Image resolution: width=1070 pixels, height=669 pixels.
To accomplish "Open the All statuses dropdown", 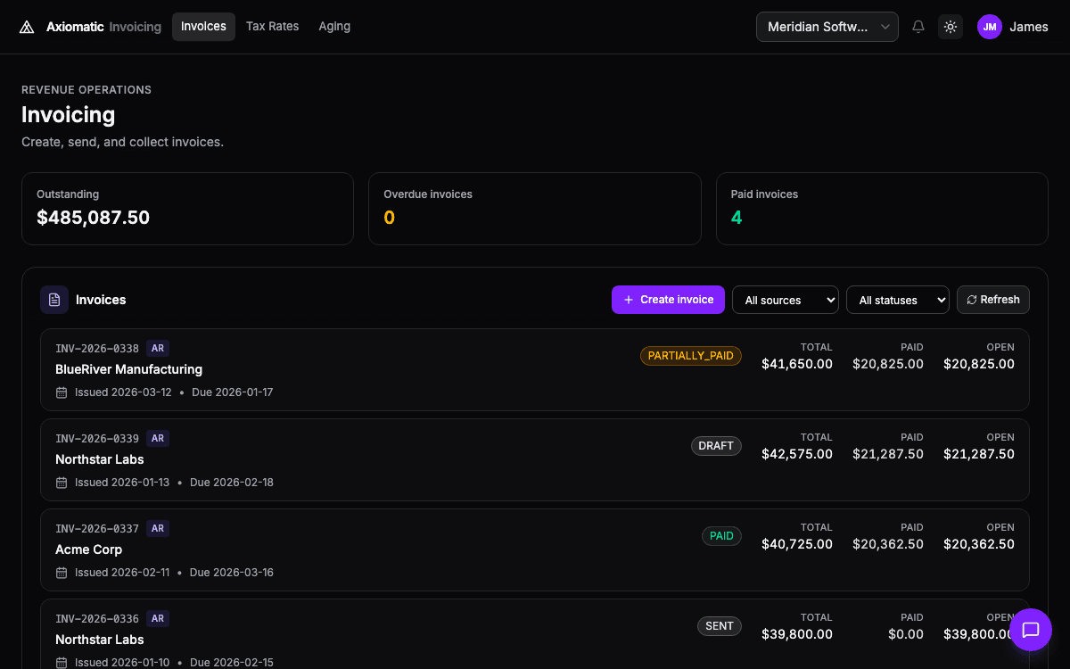I will [x=897, y=300].
